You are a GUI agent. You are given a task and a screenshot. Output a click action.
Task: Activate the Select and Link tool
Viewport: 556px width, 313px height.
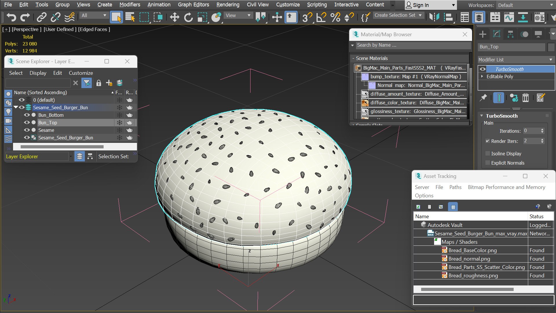click(x=41, y=17)
